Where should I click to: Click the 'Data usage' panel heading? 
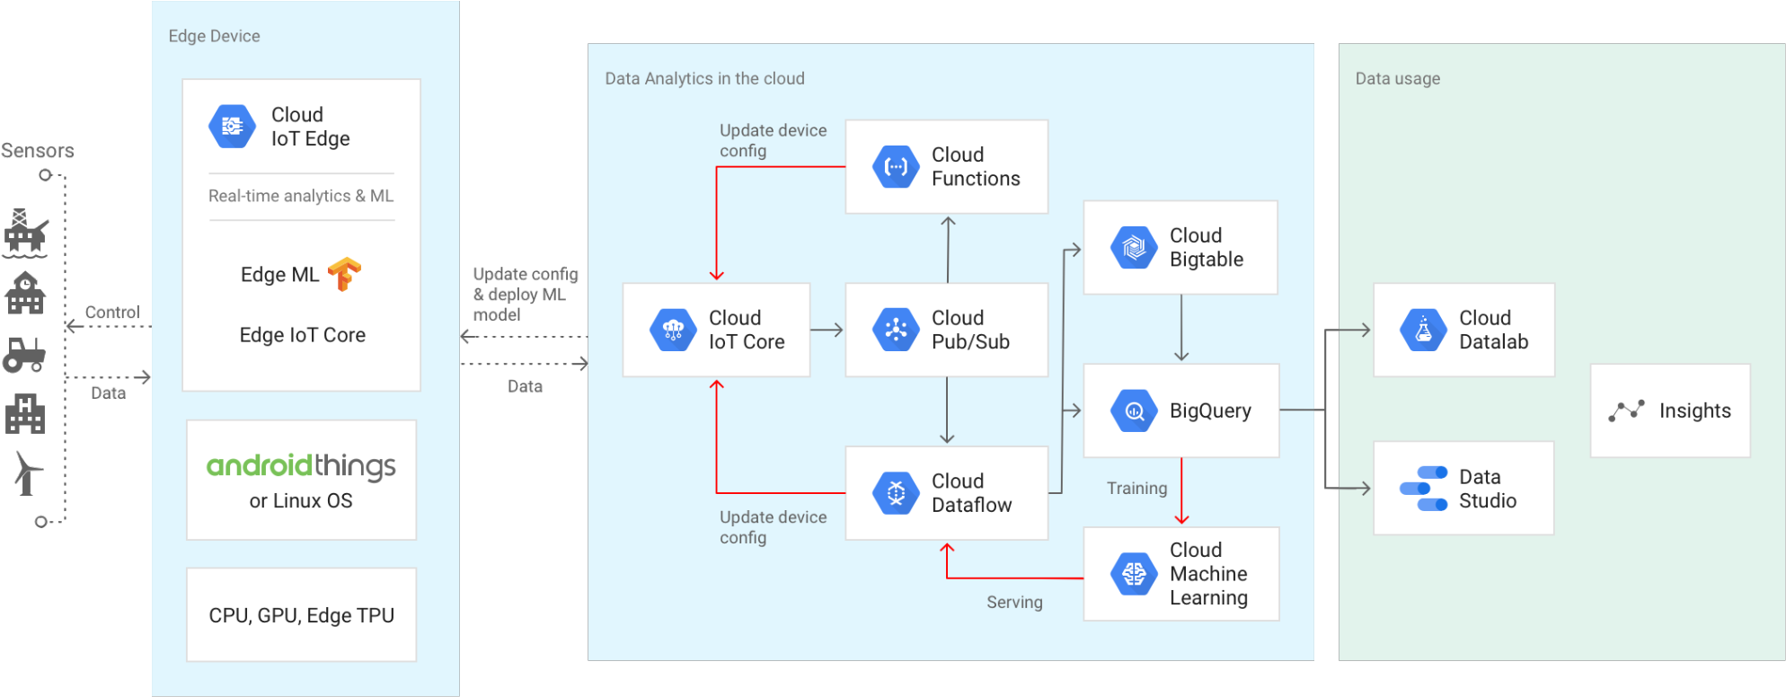point(1397,78)
